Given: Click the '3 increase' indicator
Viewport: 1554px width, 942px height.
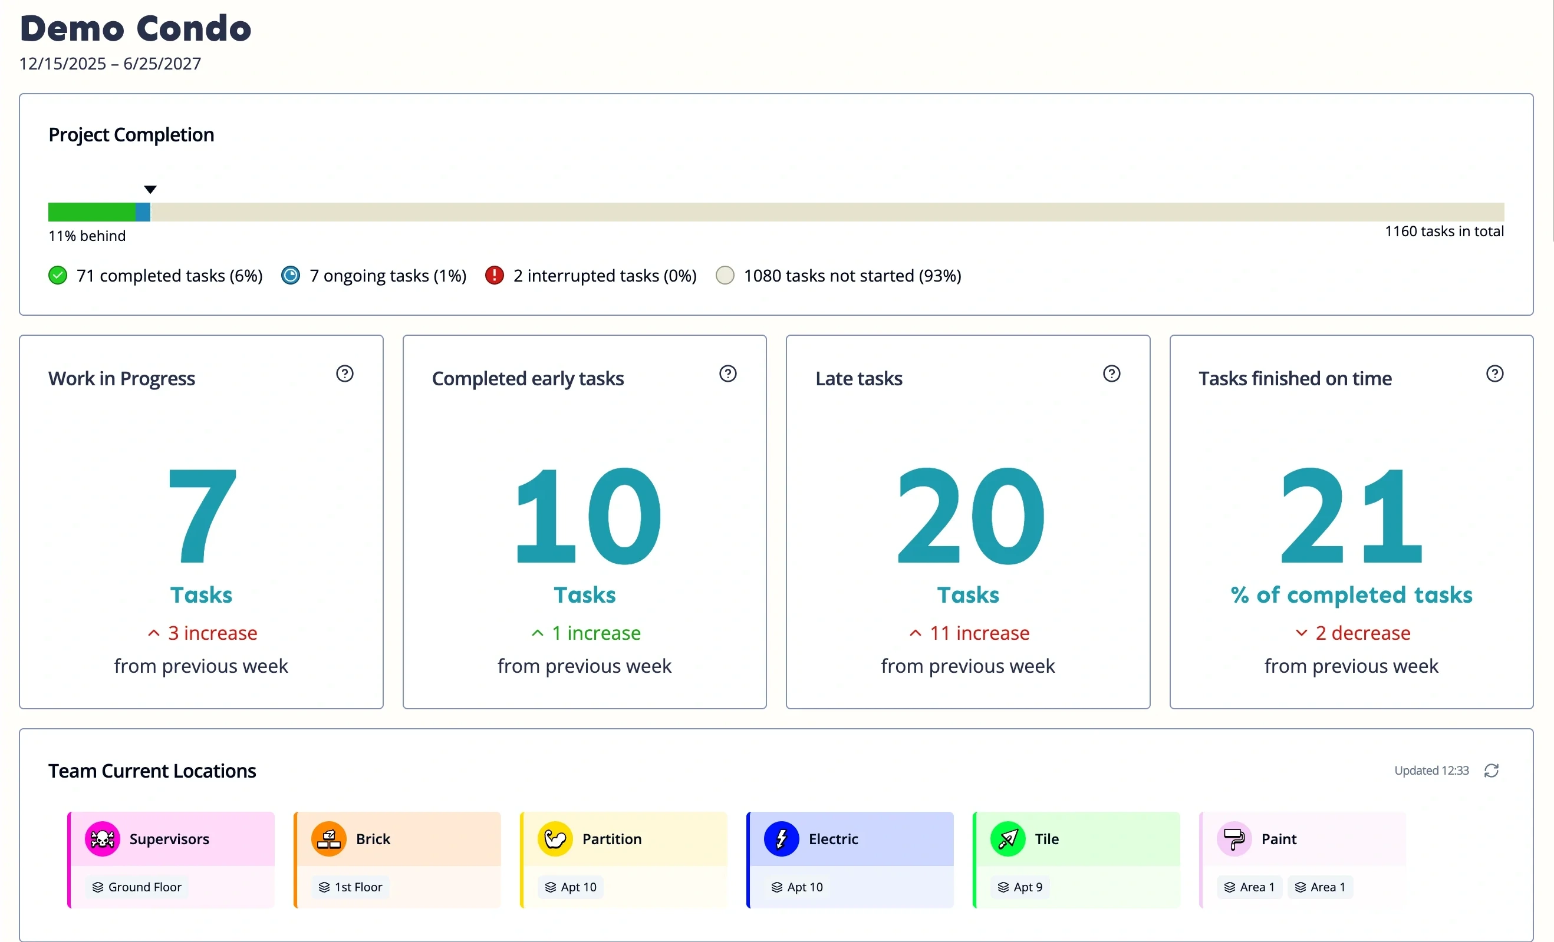Looking at the screenshot, I should (202, 633).
